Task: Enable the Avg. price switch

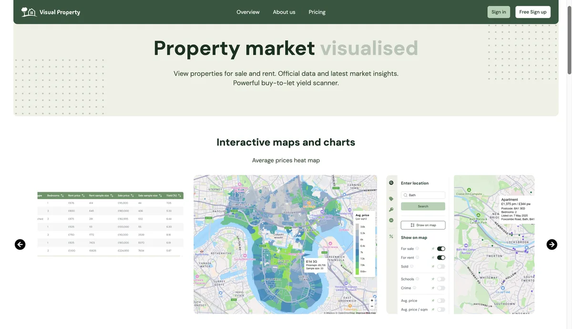Action: tap(441, 300)
